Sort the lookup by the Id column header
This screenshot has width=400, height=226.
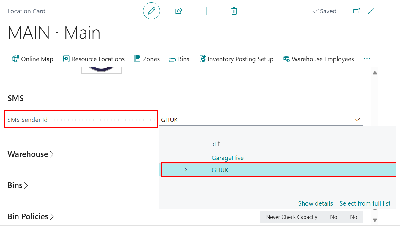click(216, 144)
